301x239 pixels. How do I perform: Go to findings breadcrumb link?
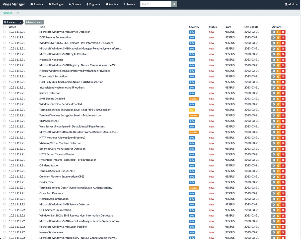(x=7, y=13)
